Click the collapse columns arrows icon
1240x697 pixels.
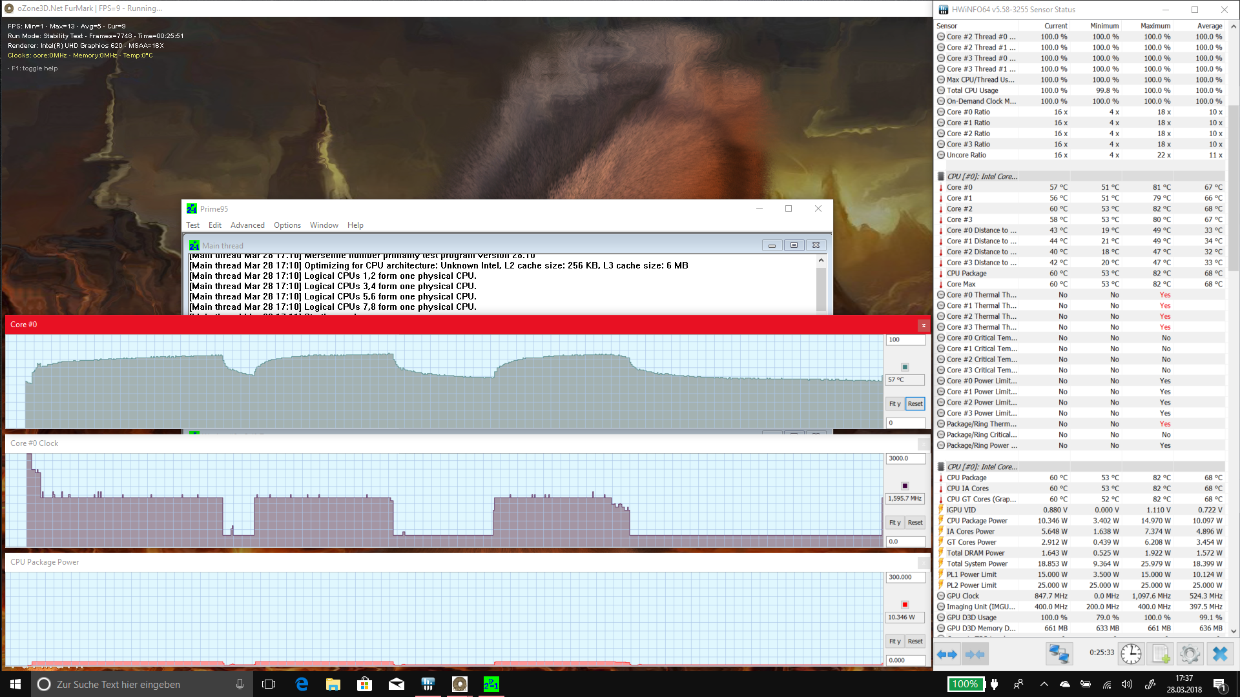pos(975,654)
